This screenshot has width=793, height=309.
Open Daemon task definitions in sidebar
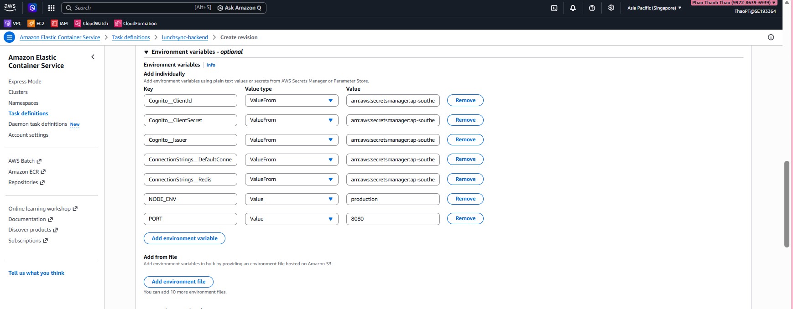pyautogui.click(x=37, y=124)
